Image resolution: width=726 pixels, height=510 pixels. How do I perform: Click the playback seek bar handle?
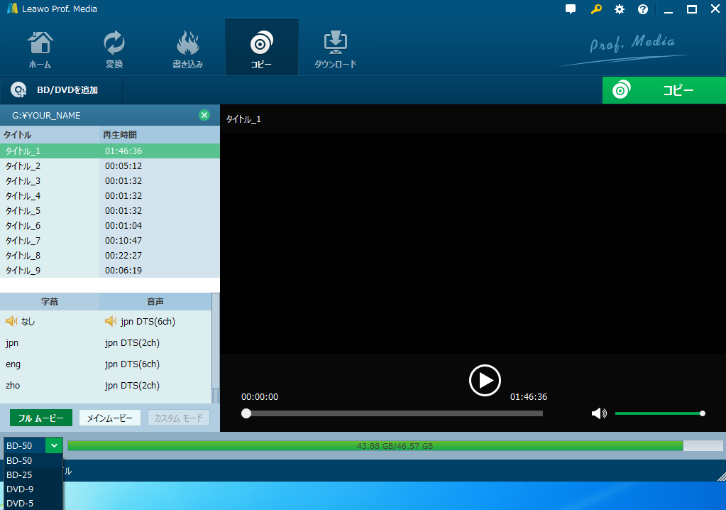pyautogui.click(x=246, y=413)
